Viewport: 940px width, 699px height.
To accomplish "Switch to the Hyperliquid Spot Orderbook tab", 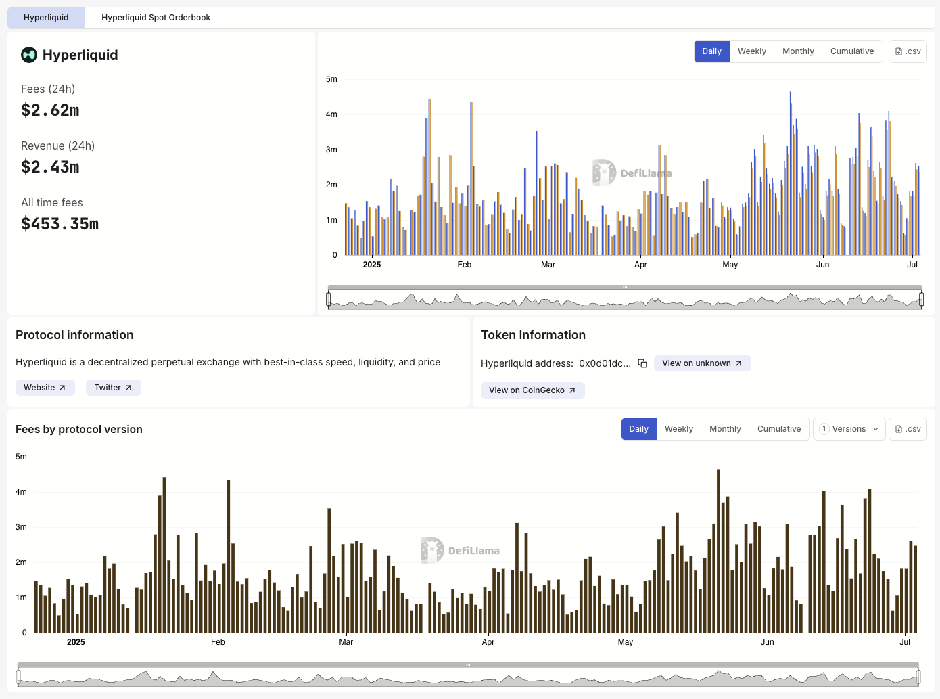I will pos(155,17).
